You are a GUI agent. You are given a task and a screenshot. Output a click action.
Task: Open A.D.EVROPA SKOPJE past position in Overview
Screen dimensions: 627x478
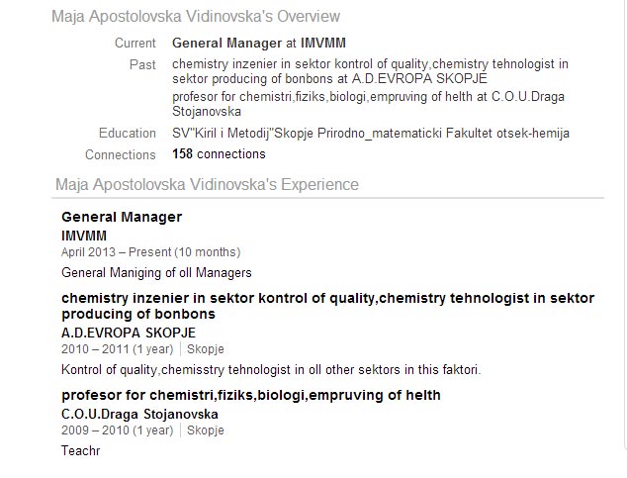370,71
